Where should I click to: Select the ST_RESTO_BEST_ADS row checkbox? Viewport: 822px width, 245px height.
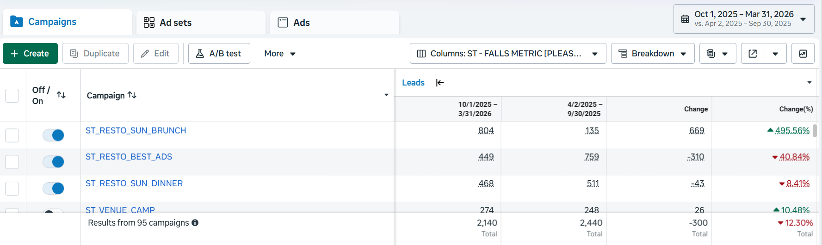click(x=12, y=162)
